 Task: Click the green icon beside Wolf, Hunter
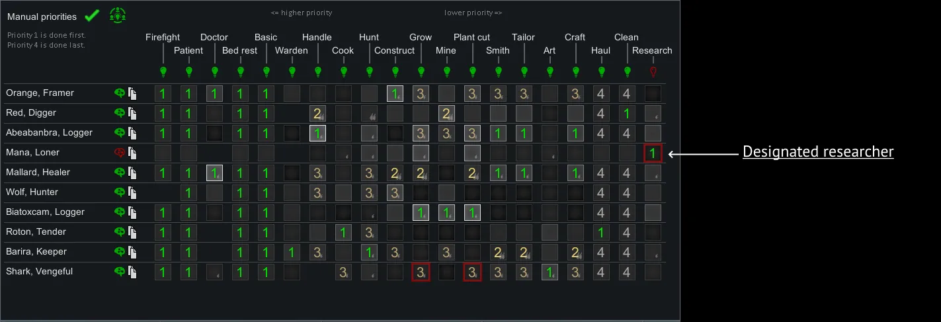pos(120,192)
